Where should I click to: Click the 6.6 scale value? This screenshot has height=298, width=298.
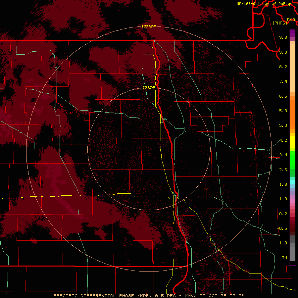click(283, 96)
